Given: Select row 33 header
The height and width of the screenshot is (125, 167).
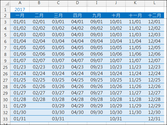Looking at the screenshot, I should pyautogui.click(x=5, y=119).
